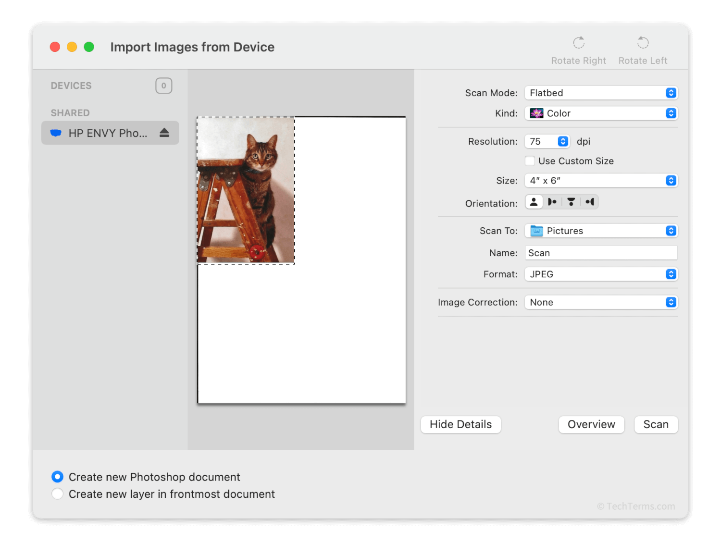The width and height of the screenshot is (721, 543).
Task: Click the green zoom window button
Action: coord(89,47)
